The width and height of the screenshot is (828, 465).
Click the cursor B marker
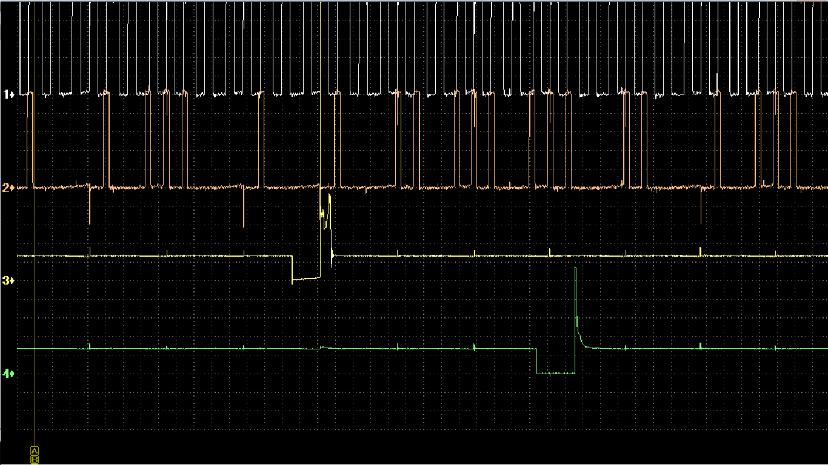tap(35, 460)
